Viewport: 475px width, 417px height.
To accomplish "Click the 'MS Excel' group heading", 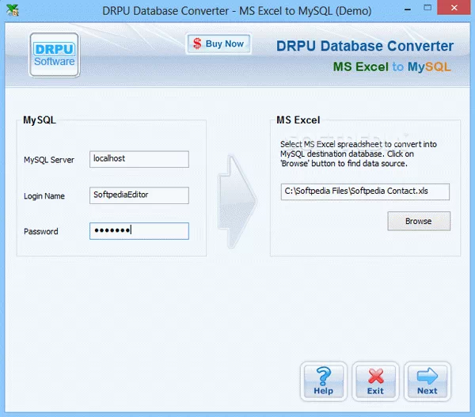I will click(x=298, y=120).
